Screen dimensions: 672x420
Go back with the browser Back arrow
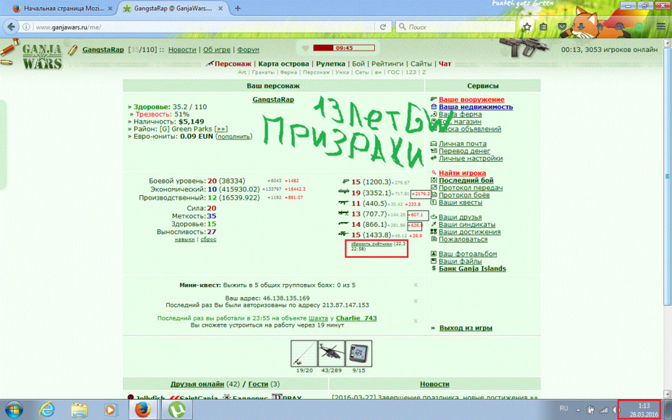11,27
